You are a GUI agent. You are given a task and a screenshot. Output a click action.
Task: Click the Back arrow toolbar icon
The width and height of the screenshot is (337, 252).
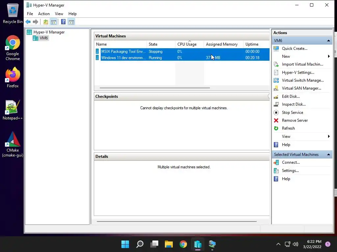point(28,22)
